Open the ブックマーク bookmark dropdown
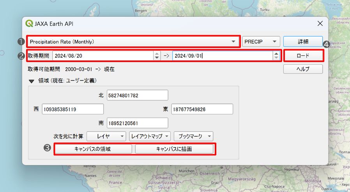 tap(194, 136)
